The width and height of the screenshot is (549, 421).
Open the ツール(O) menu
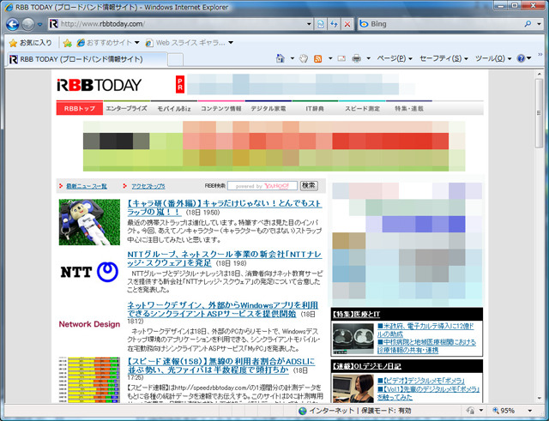(493, 58)
